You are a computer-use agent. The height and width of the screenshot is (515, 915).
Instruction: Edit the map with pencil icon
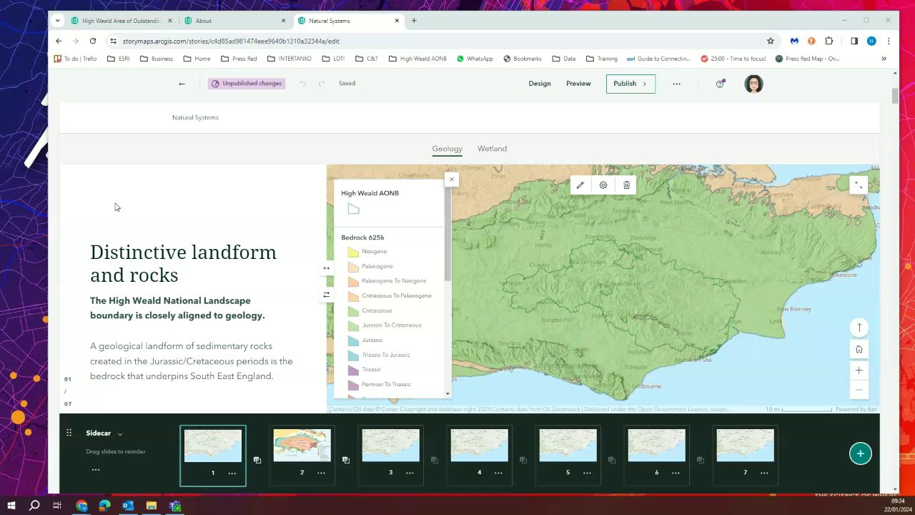coord(580,185)
